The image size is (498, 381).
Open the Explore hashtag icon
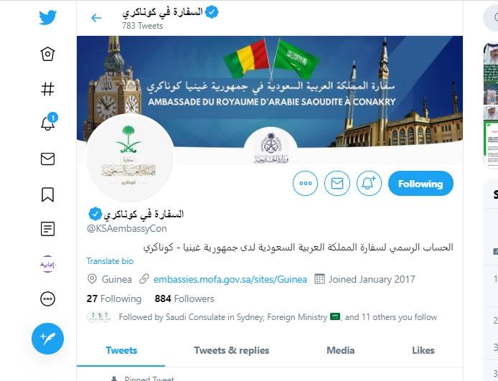click(x=47, y=89)
